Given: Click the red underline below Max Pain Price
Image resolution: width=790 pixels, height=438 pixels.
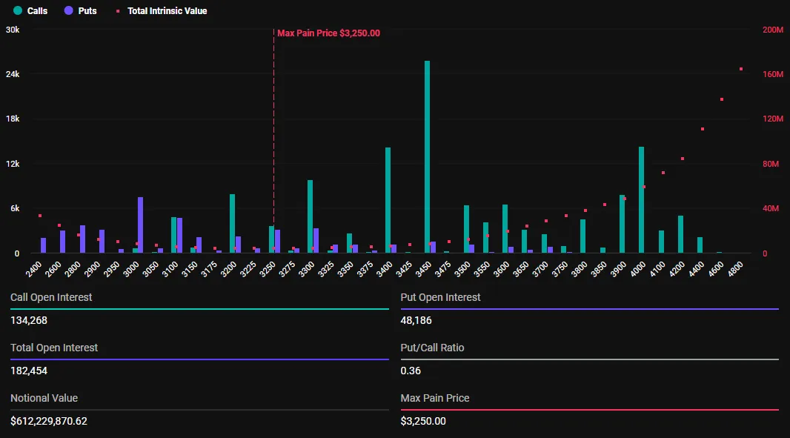Looking at the screenshot, I should [589, 408].
